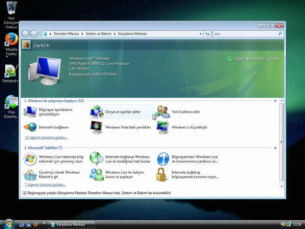This screenshot has height=229, width=305.
Task: Click the 7 öğenin tümünü göster link
Action: (x=45, y=185)
